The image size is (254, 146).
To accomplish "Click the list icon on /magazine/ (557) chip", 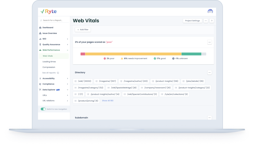I will 96,81.
